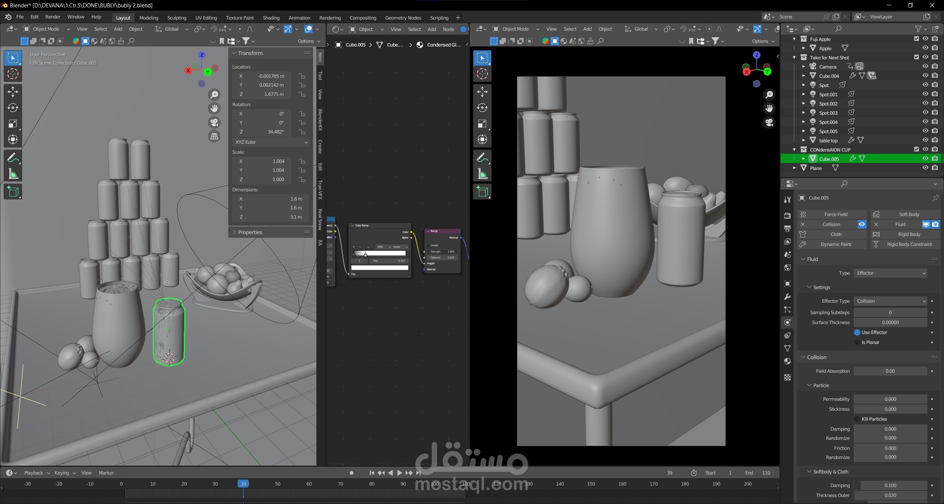Toggle camera view in left viewport
The width and height of the screenshot is (944, 504).
click(x=214, y=122)
